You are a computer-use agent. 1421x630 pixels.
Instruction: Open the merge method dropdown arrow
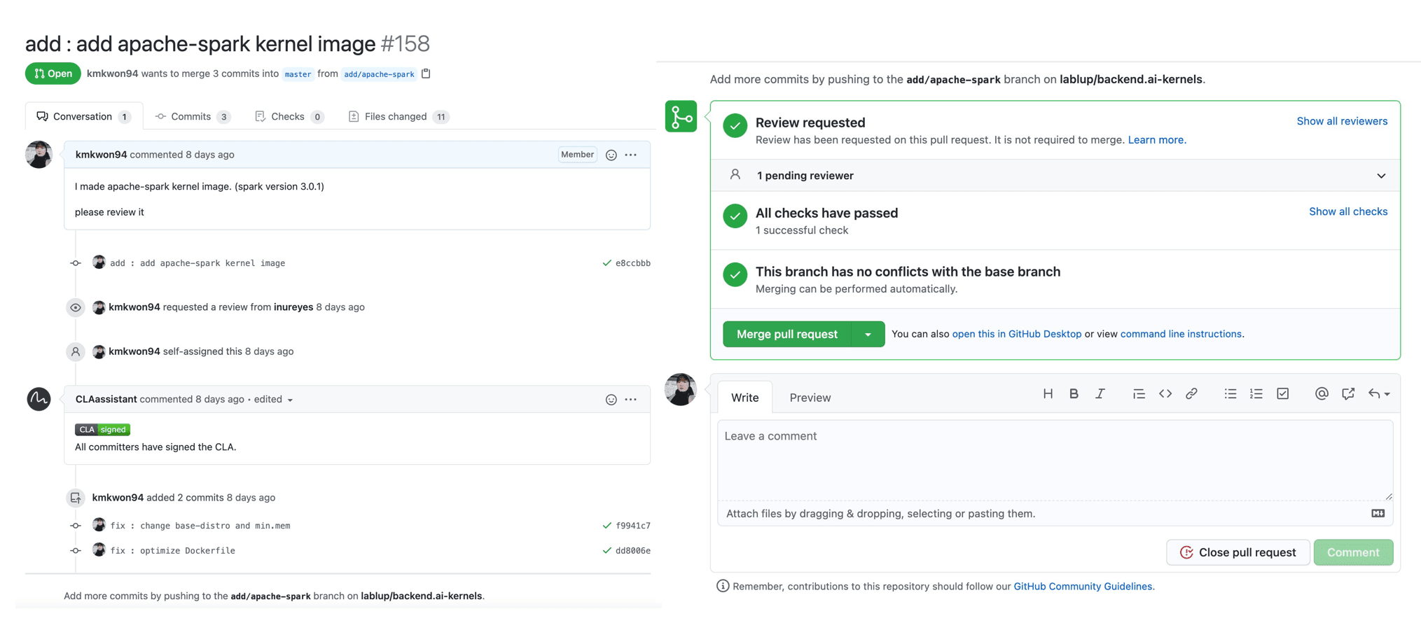(x=868, y=335)
